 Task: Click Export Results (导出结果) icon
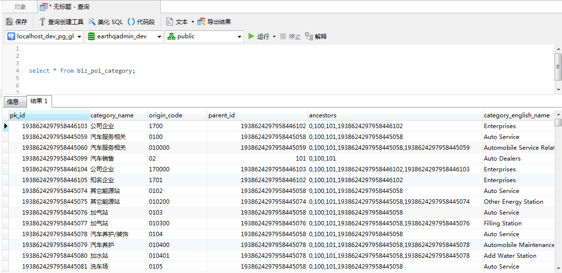(x=201, y=22)
